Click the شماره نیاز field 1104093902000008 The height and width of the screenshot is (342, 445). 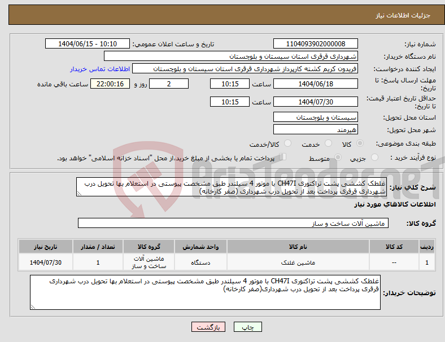click(315, 44)
